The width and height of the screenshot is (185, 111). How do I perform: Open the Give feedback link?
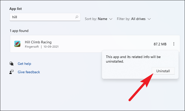click(29, 72)
